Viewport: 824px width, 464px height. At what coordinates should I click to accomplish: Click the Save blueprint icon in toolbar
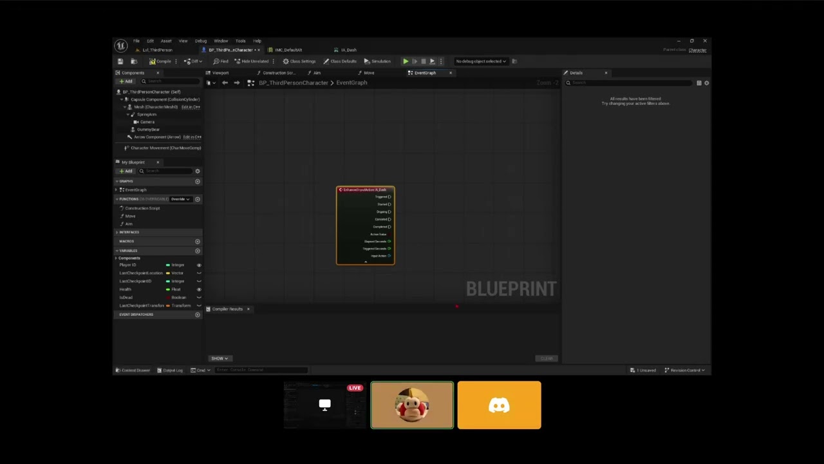point(120,61)
